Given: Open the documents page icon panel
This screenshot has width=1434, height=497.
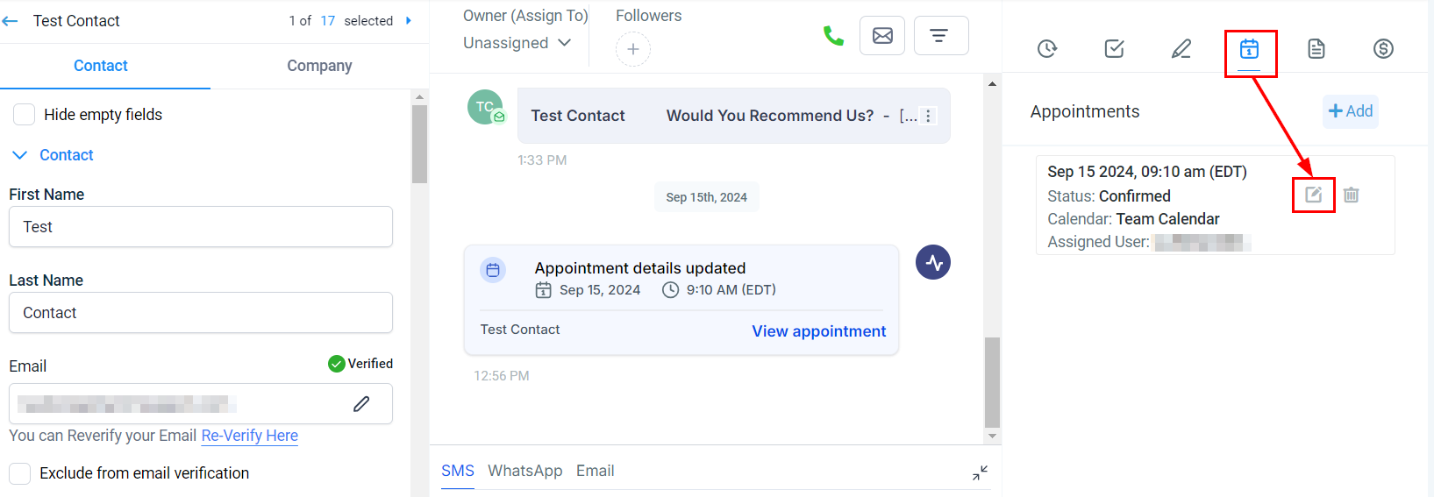Looking at the screenshot, I should [1316, 49].
